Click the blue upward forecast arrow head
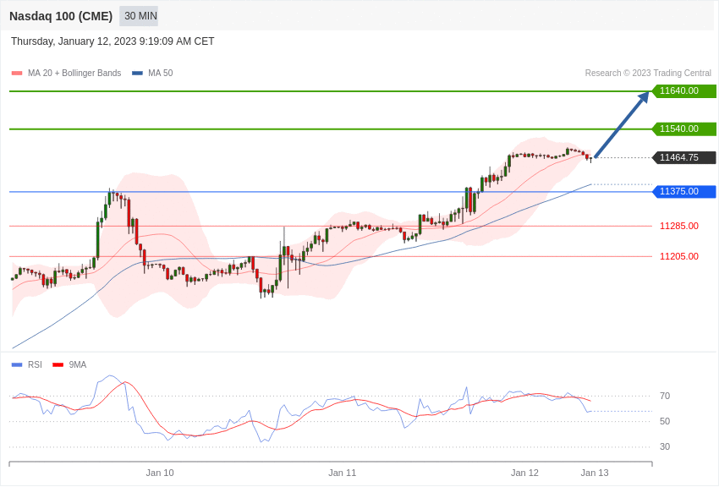The image size is (719, 487). coord(644,96)
